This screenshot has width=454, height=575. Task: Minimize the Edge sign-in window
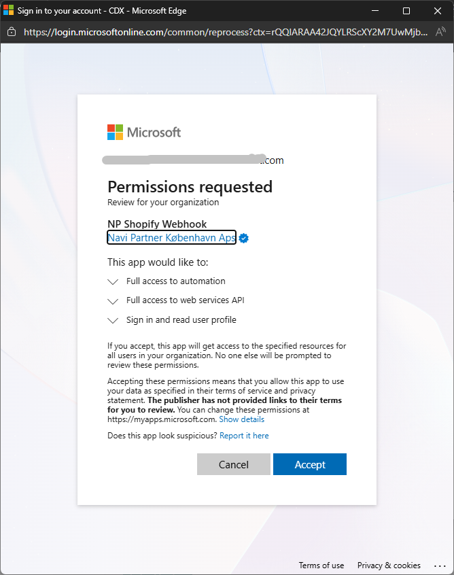coord(375,11)
